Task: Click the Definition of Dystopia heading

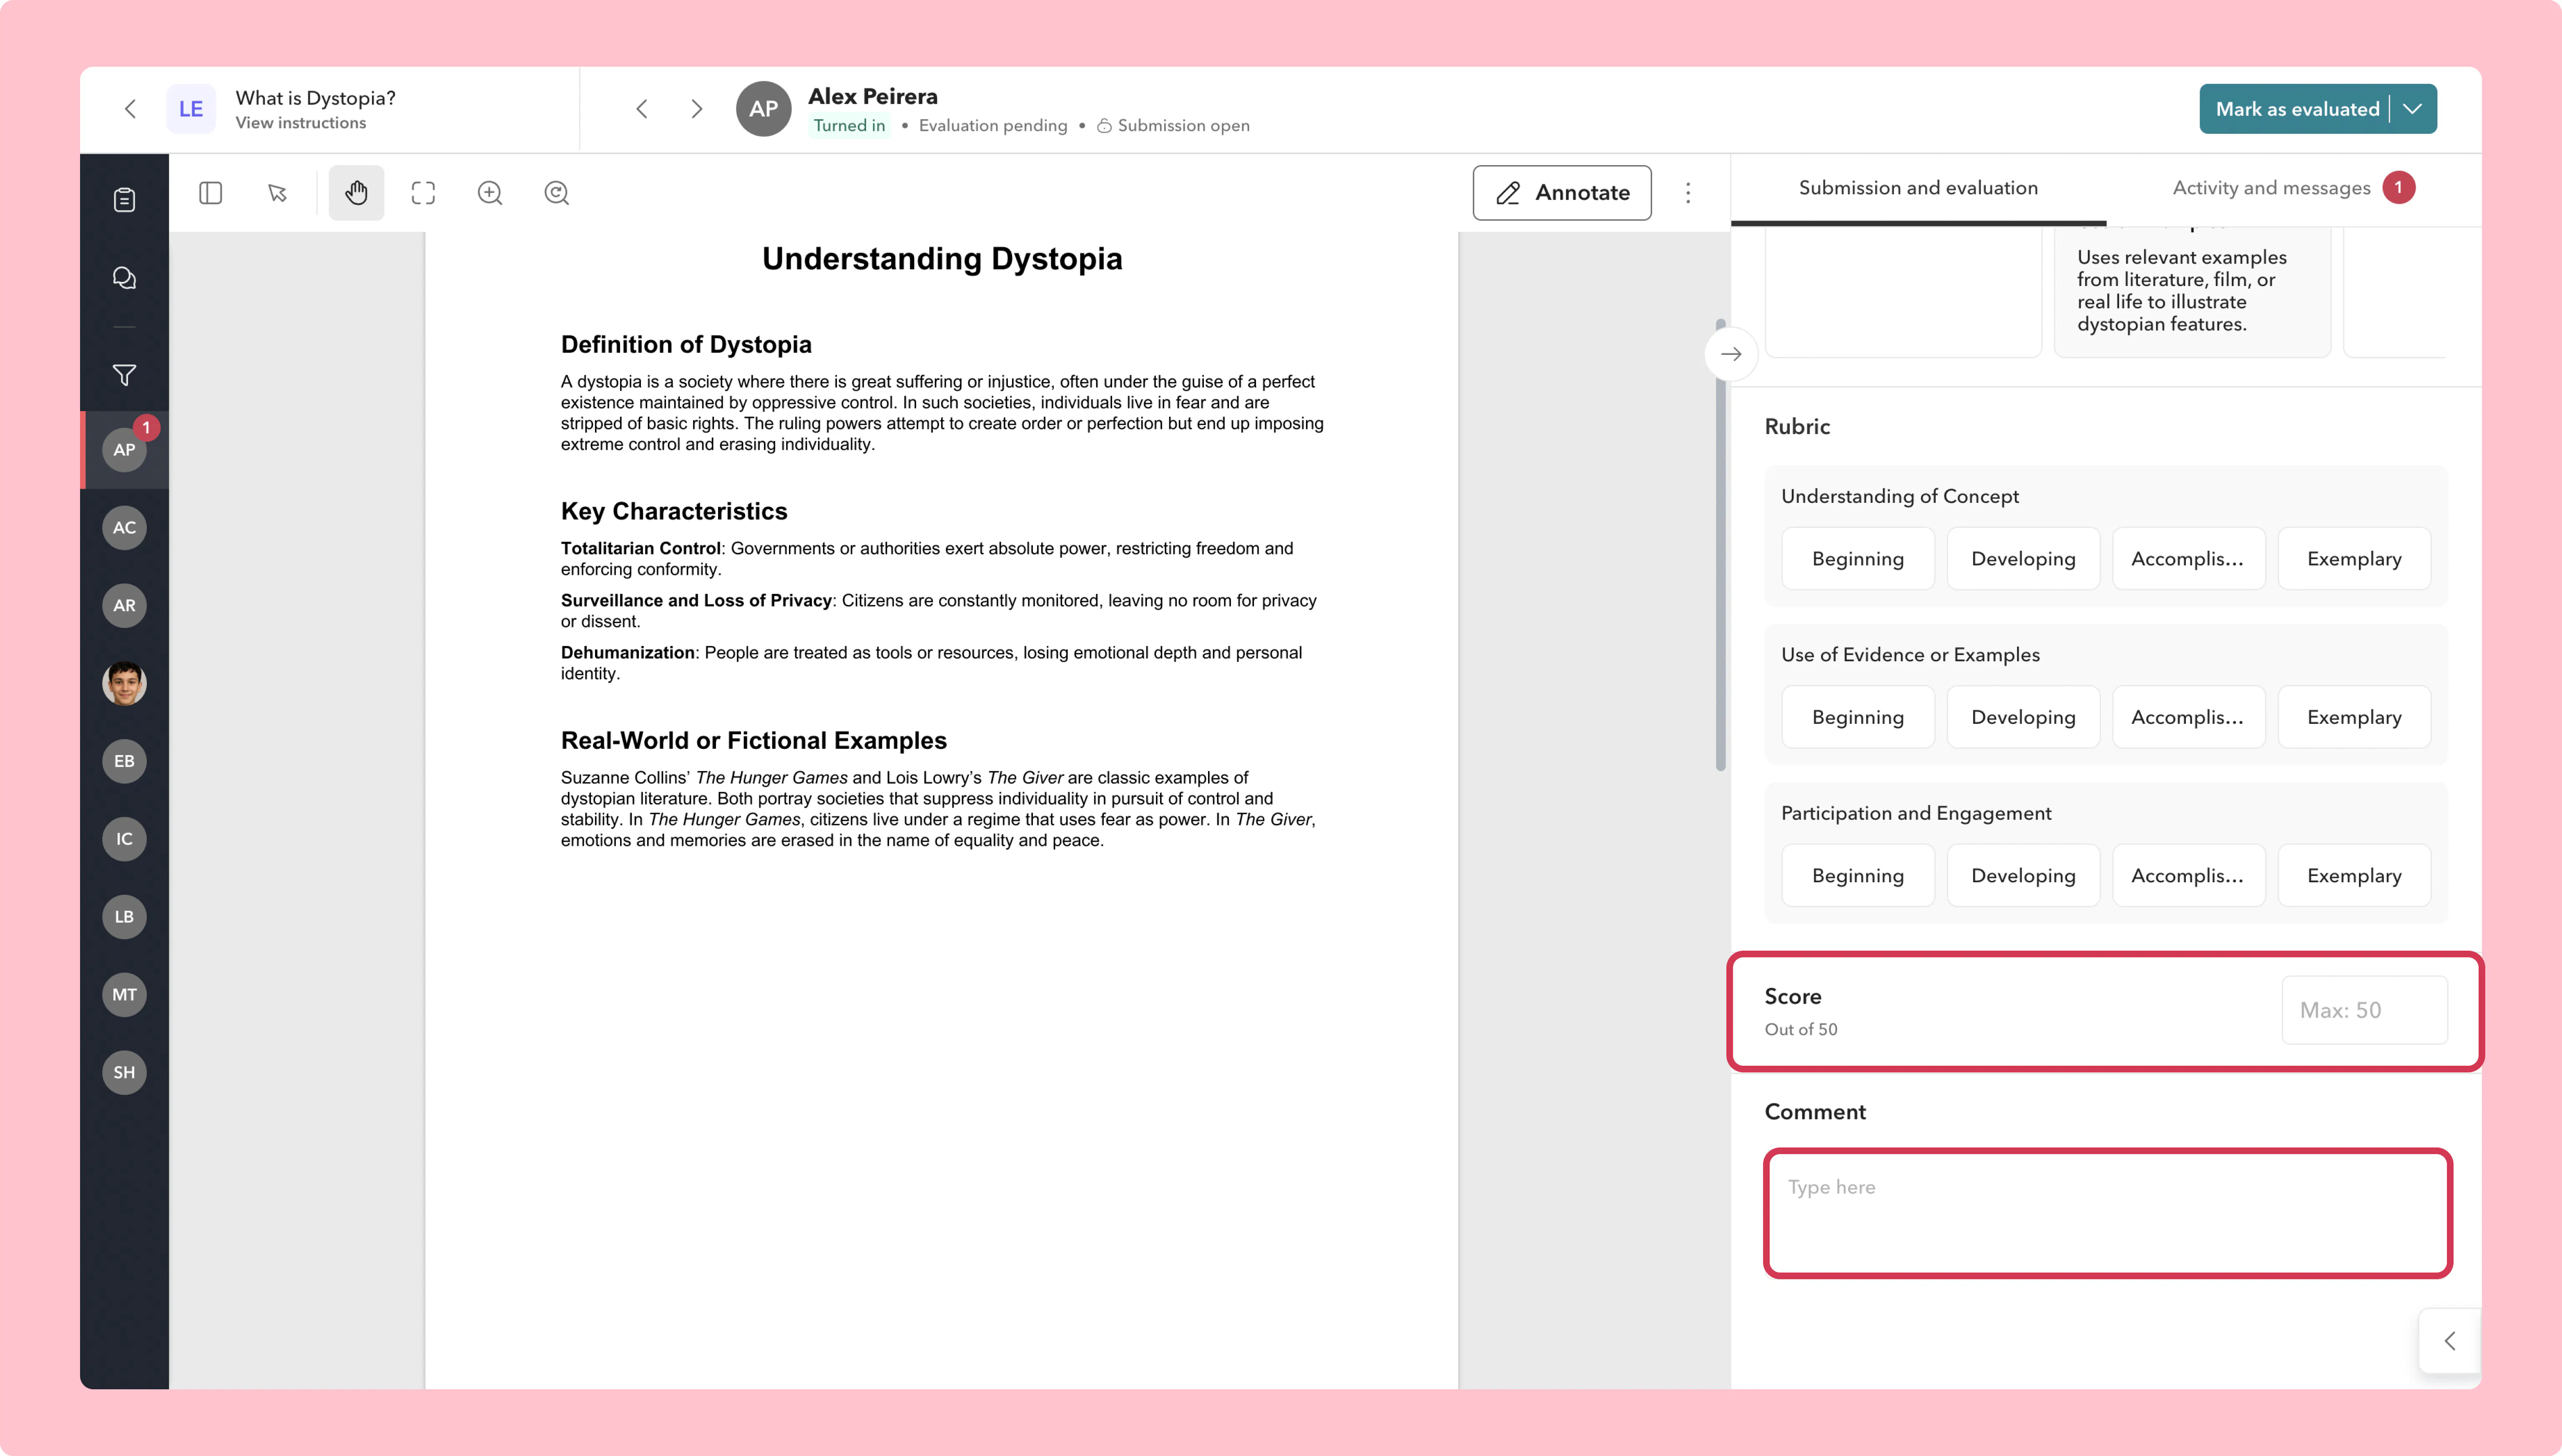Action: click(686, 345)
